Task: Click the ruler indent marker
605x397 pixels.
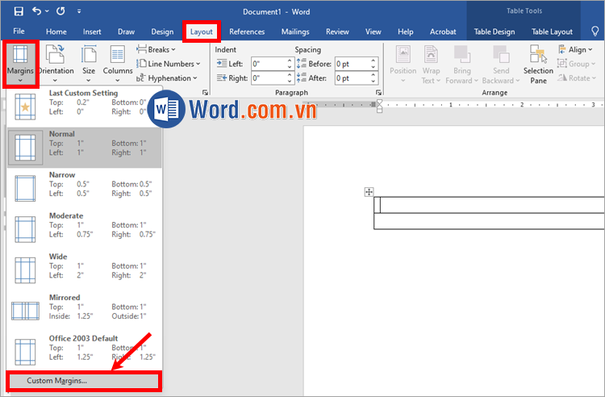Action: point(379,106)
